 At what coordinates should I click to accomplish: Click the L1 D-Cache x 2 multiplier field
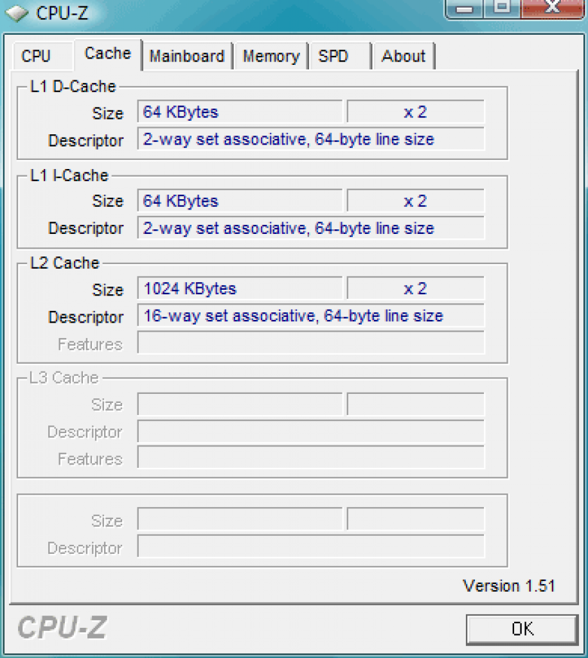pyautogui.click(x=416, y=112)
